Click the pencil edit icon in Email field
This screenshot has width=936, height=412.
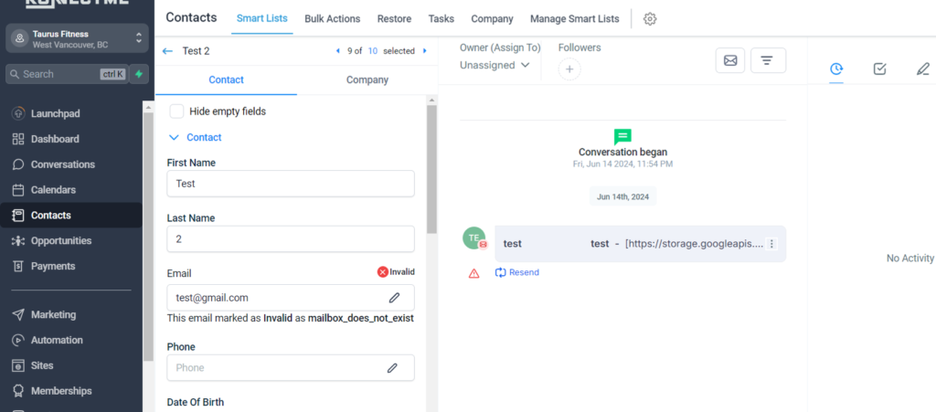click(x=394, y=298)
